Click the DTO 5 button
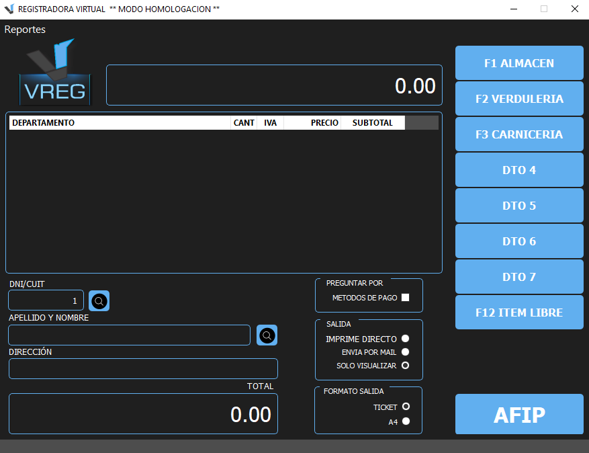 point(519,205)
